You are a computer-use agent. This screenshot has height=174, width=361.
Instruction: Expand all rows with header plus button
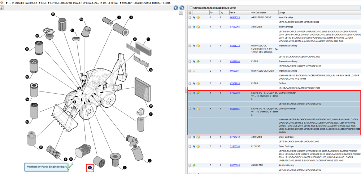click(x=190, y=13)
